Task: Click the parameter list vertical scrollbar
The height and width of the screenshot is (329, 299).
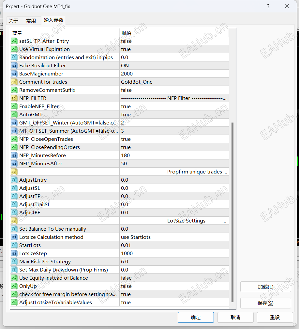Action: (232, 212)
